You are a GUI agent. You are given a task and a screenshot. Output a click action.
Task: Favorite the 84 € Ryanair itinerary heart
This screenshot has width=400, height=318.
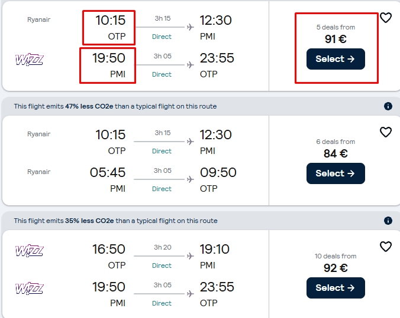385,132
